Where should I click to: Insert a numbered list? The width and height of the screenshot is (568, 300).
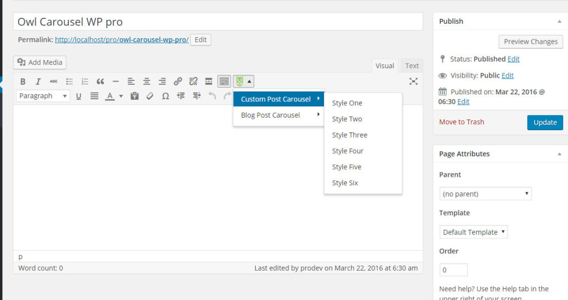coord(85,82)
